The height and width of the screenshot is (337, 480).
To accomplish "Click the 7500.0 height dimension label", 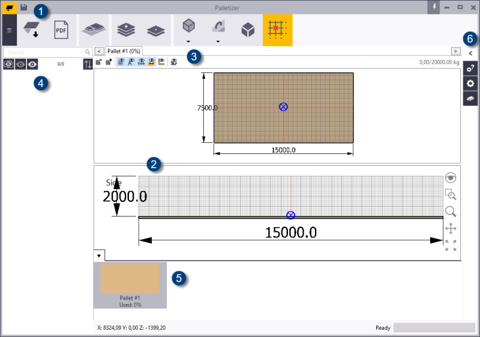I will (x=207, y=108).
